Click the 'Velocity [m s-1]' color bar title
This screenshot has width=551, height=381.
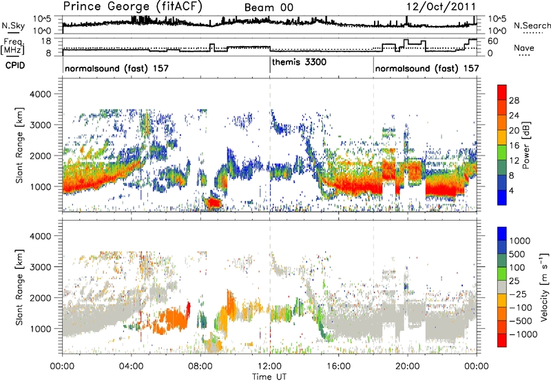[x=545, y=287]
